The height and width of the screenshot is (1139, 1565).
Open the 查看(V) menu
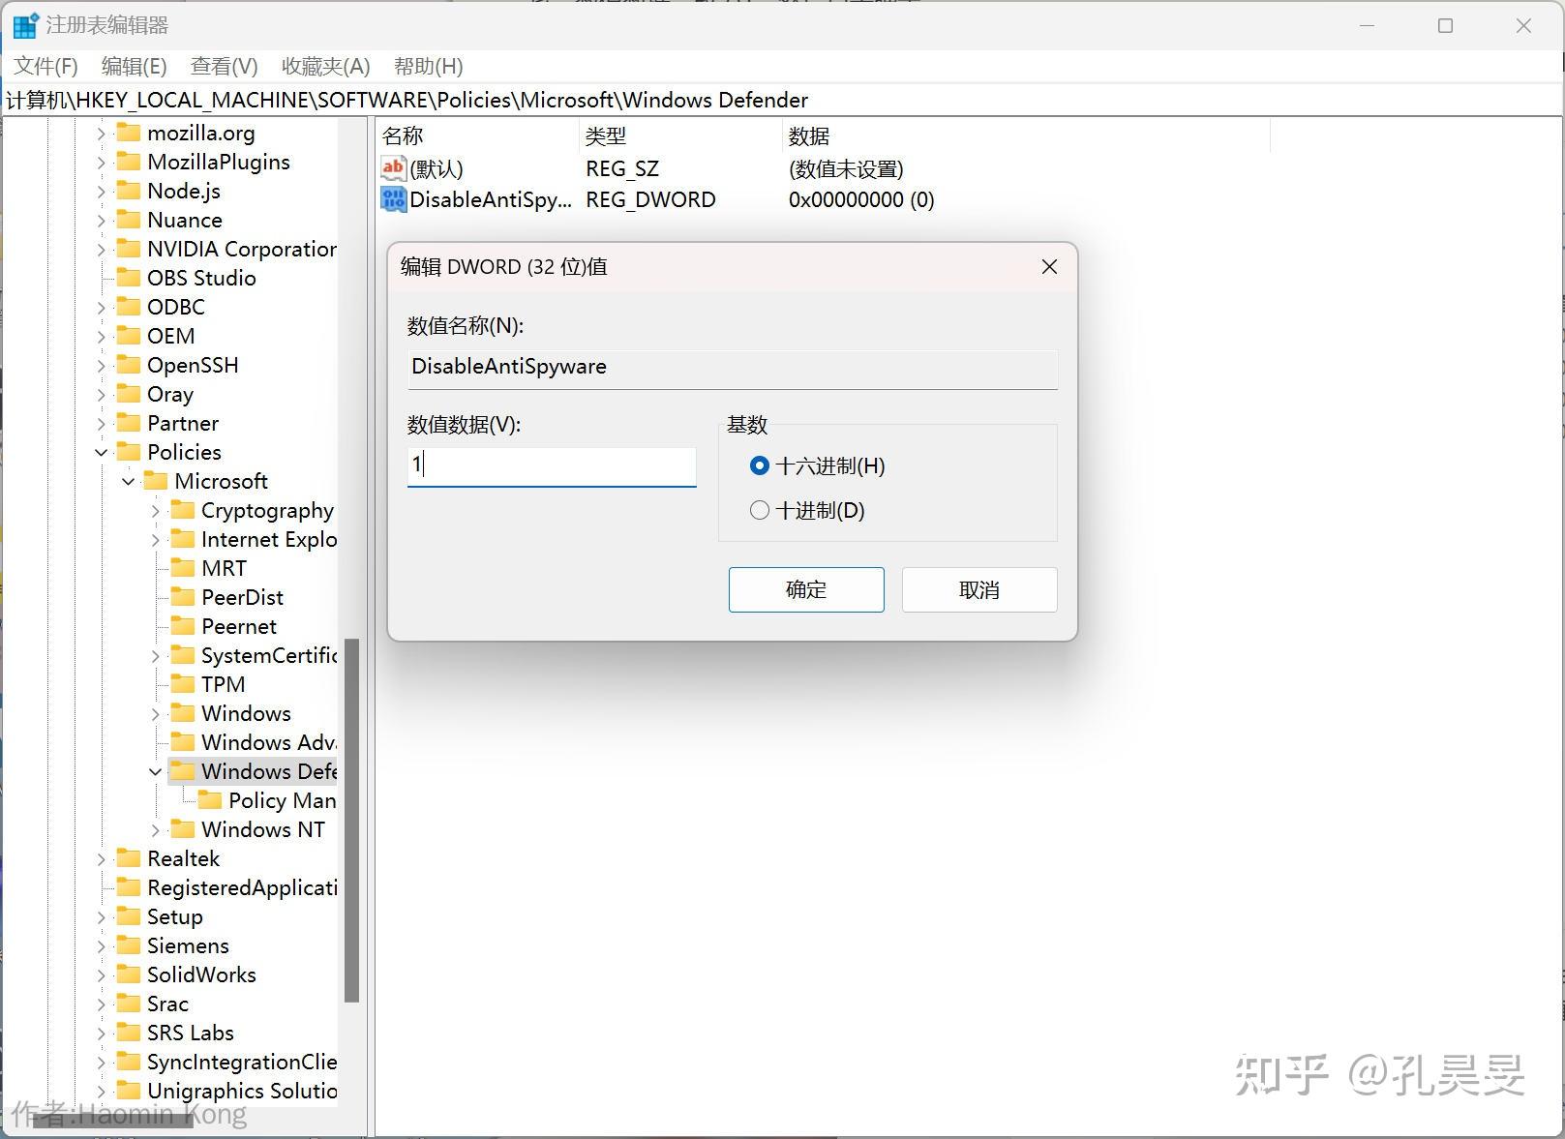(223, 66)
